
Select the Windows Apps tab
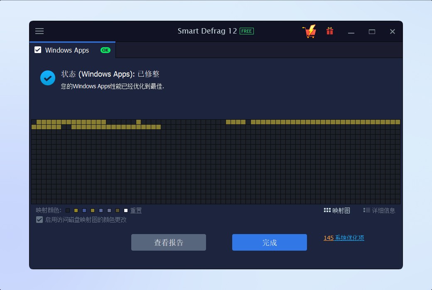(72, 50)
